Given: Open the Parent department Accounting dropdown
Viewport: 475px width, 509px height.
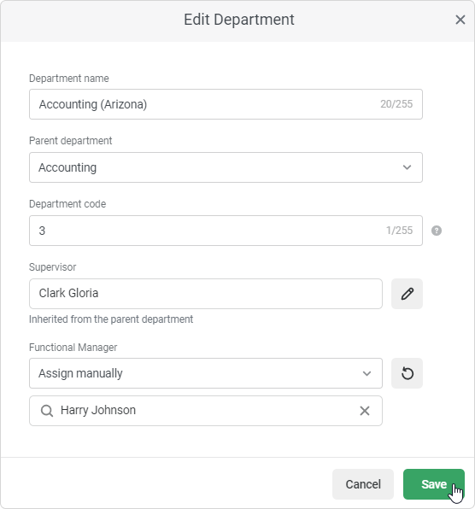Looking at the screenshot, I should 226,167.
